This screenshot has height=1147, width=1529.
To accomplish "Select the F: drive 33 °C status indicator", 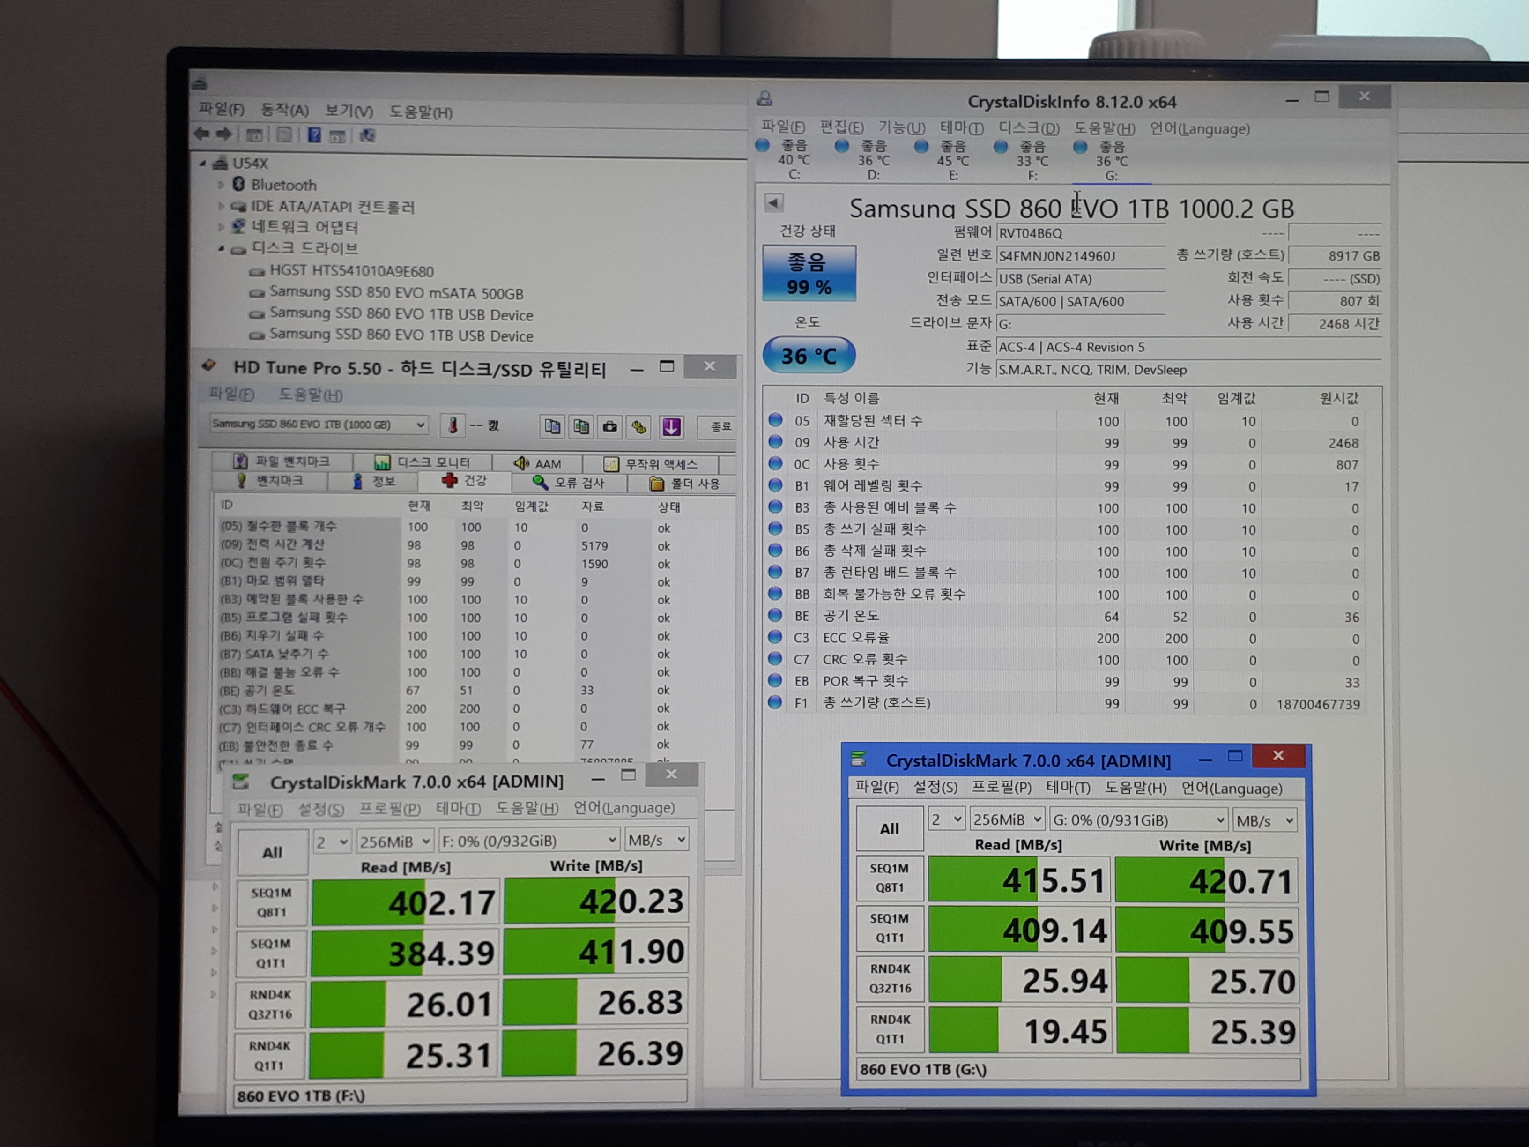I will coord(1023,160).
